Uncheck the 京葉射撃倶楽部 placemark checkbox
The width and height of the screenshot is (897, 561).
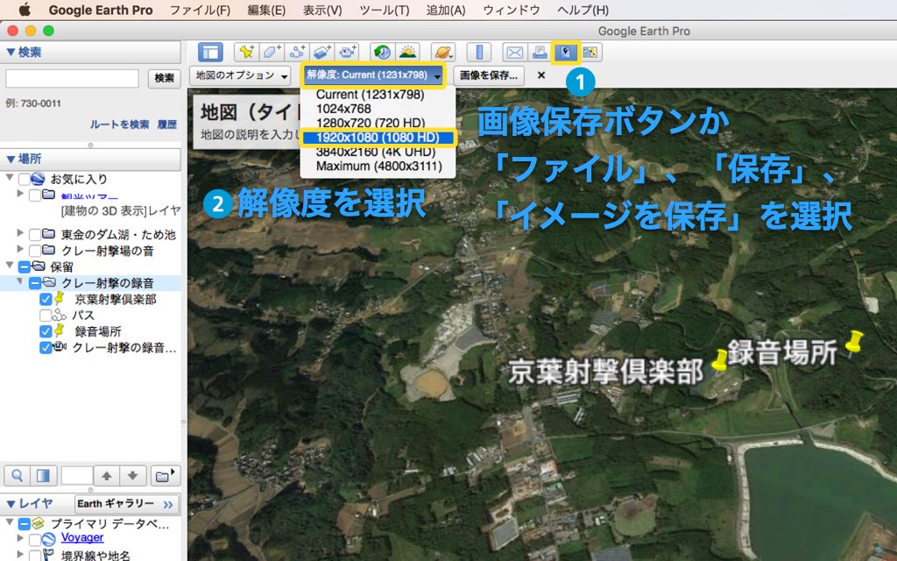pyautogui.click(x=46, y=300)
